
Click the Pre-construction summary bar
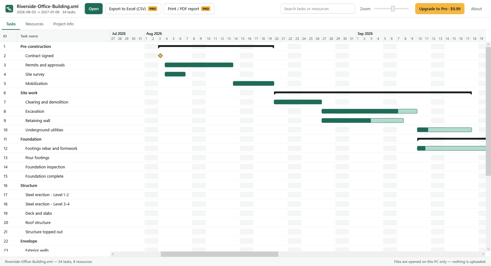click(x=216, y=46)
